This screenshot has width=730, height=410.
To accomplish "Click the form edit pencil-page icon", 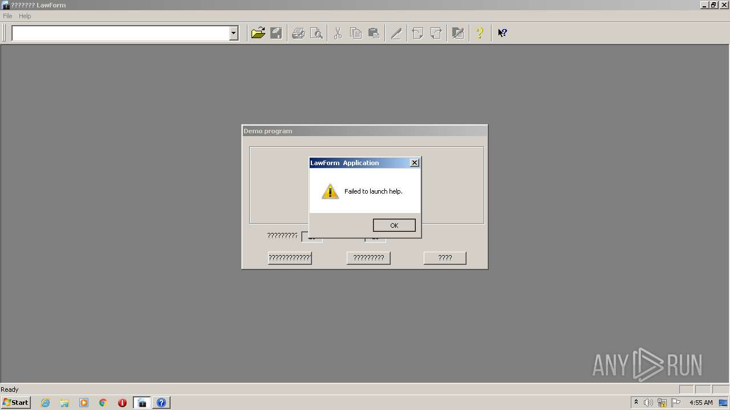I will pos(457,33).
